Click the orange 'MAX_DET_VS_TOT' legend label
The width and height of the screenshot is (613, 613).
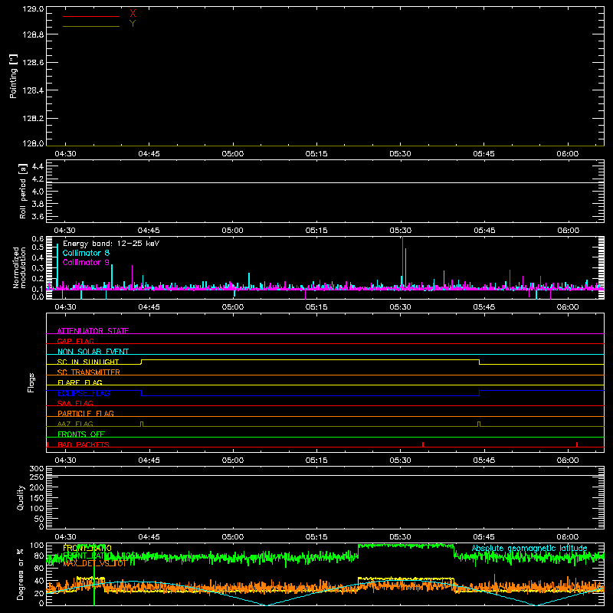[94, 563]
